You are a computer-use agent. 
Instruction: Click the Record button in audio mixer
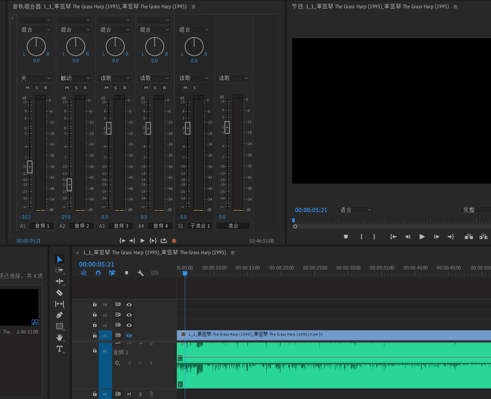[174, 241]
